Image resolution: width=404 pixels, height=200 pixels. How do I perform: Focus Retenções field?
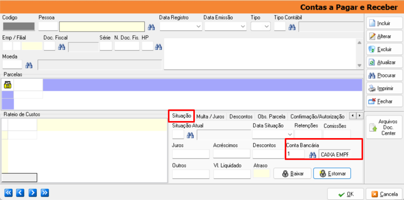[308, 135]
